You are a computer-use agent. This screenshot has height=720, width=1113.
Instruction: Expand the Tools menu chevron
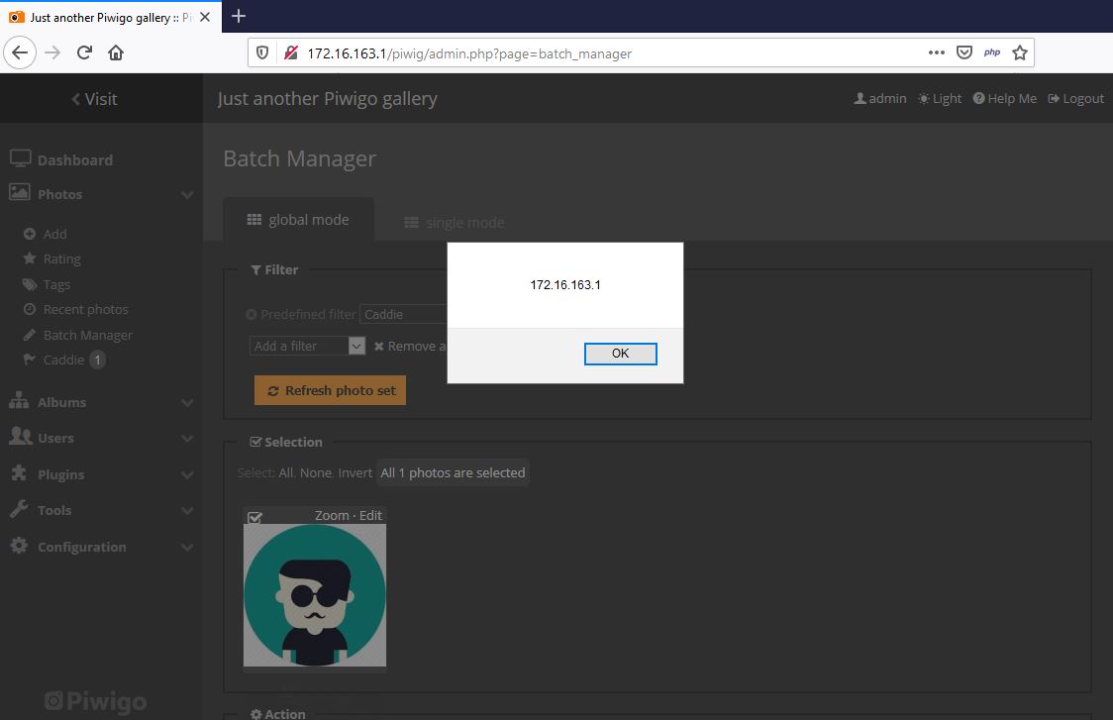(187, 510)
